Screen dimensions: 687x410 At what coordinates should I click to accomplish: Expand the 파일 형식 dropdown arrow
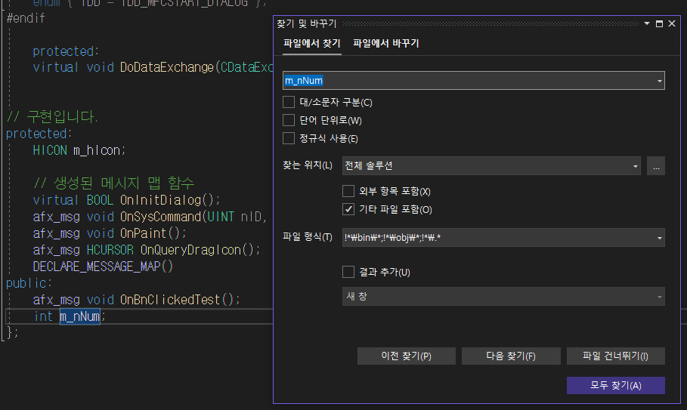click(659, 238)
